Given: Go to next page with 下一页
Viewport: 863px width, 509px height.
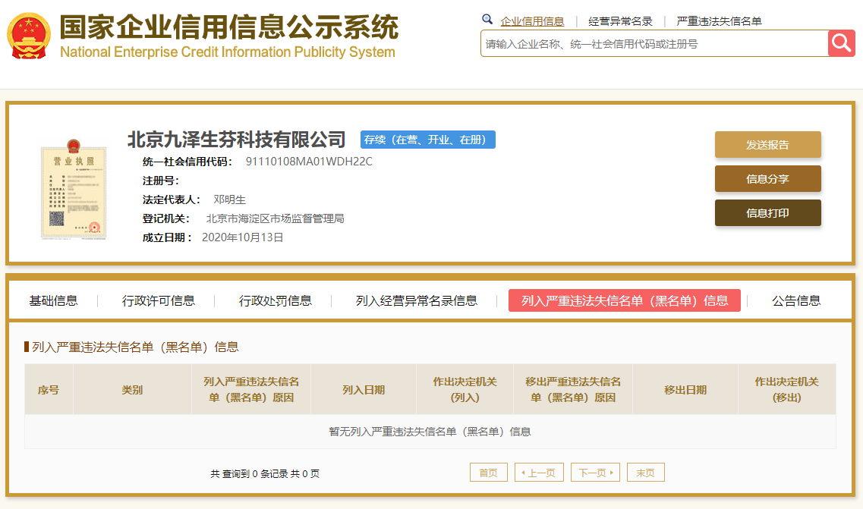Looking at the screenshot, I should coord(596,473).
